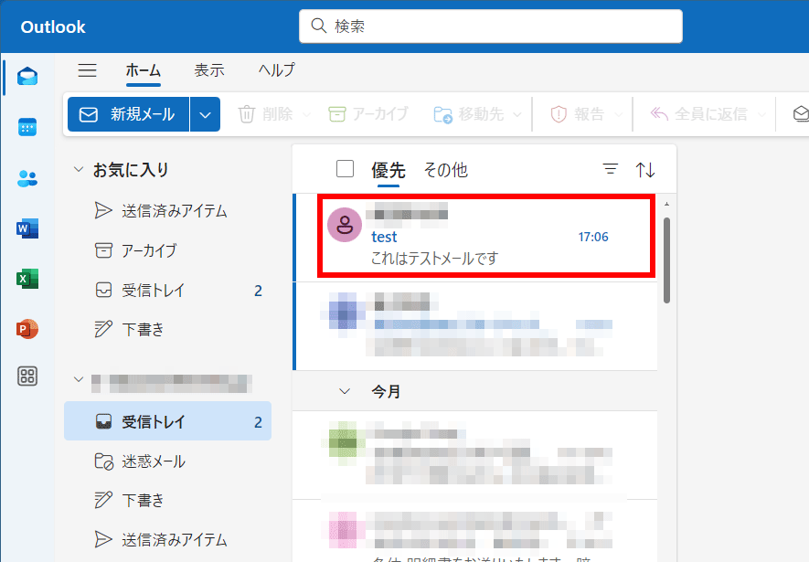Open the test email subject
The image size is (809, 562).
click(384, 238)
